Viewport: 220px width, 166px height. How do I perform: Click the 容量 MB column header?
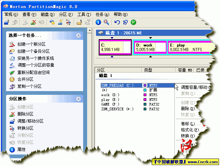pyautogui.click(x=185, y=70)
